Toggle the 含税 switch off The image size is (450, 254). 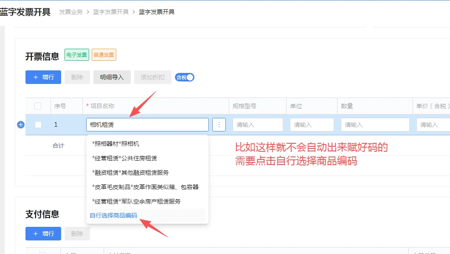[184, 77]
